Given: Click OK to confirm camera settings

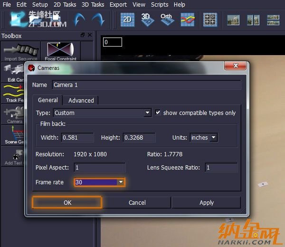Looking at the screenshot, I should [67, 202].
